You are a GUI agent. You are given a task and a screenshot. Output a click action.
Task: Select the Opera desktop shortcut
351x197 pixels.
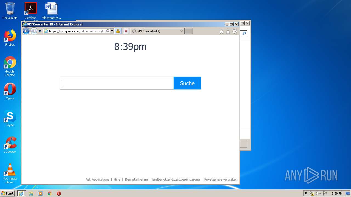click(x=10, y=91)
